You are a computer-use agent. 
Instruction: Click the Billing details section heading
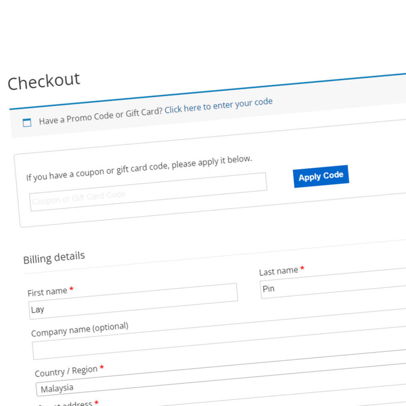click(54, 258)
